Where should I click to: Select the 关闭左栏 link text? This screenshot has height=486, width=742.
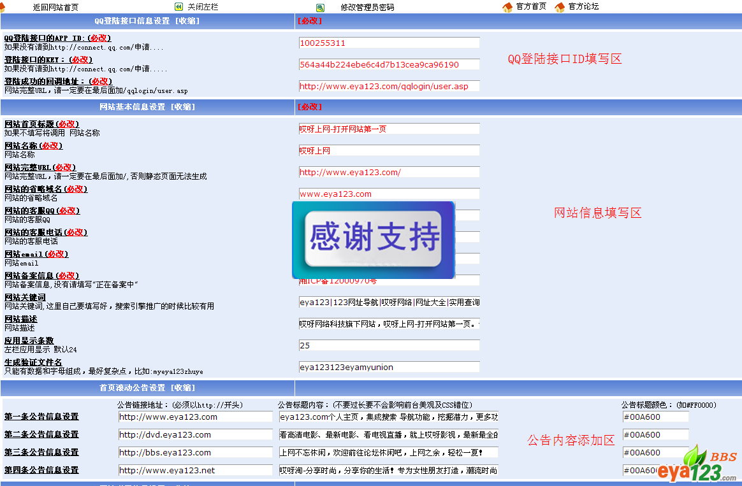[203, 7]
